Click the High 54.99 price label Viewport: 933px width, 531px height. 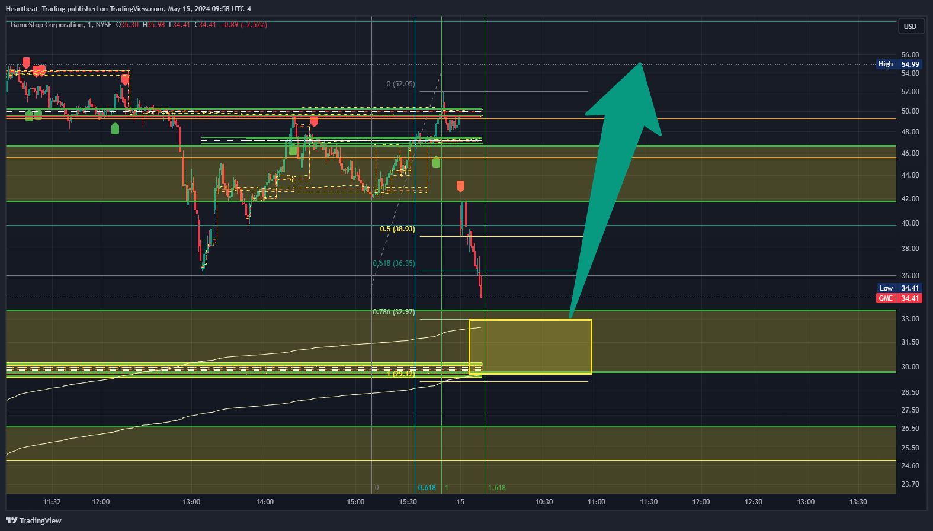(x=899, y=64)
